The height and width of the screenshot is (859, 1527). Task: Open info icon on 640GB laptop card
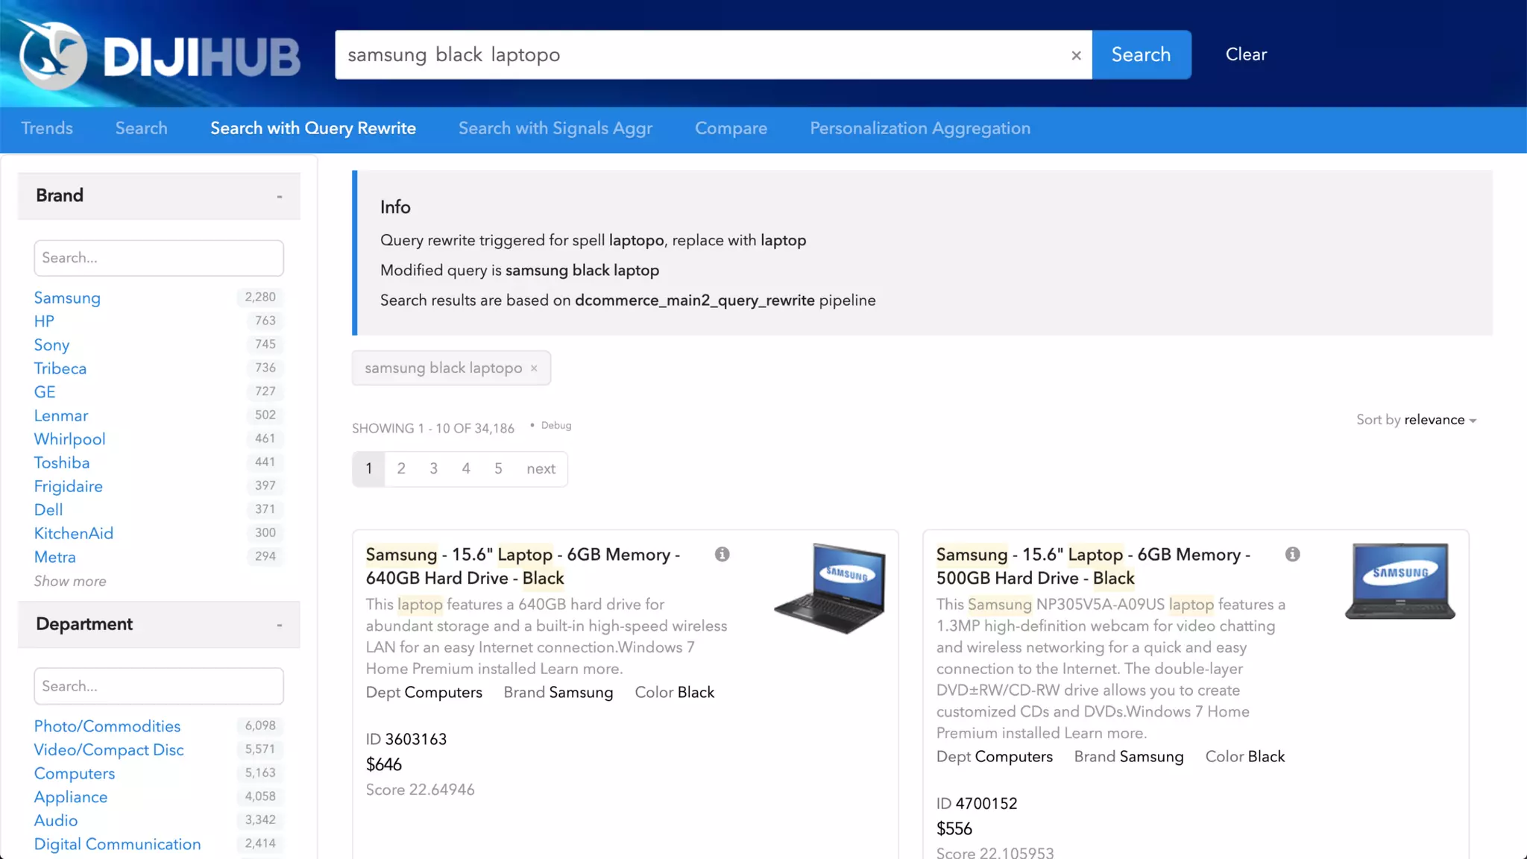coord(722,554)
